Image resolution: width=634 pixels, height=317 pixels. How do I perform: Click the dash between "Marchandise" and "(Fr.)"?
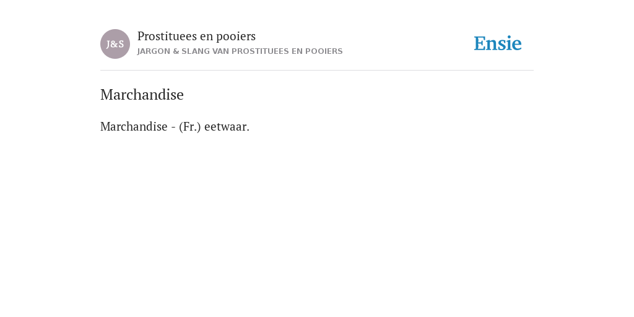173,128
